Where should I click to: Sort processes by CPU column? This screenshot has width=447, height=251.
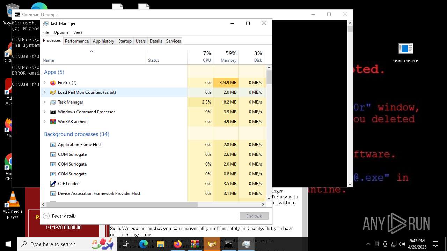click(x=200, y=57)
